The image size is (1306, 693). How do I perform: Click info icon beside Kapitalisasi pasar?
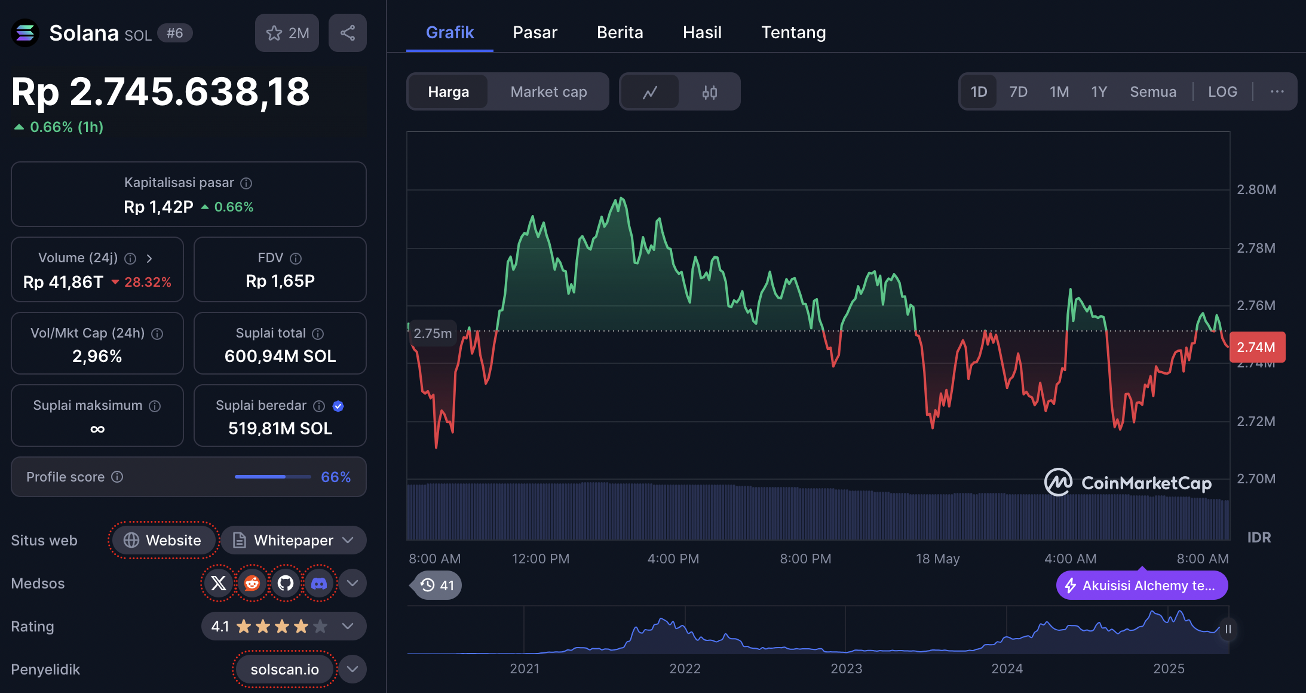pyautogui.click(x=246, y=183)
